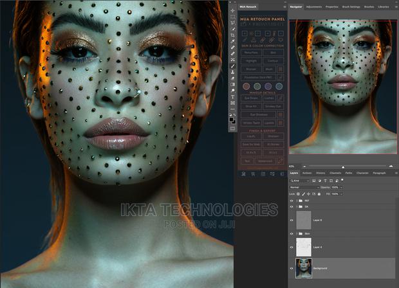The width and height of the screenshot is (399, 288).
Task: Lock transparent pixels in Layers panel
Action: point(298,194)
